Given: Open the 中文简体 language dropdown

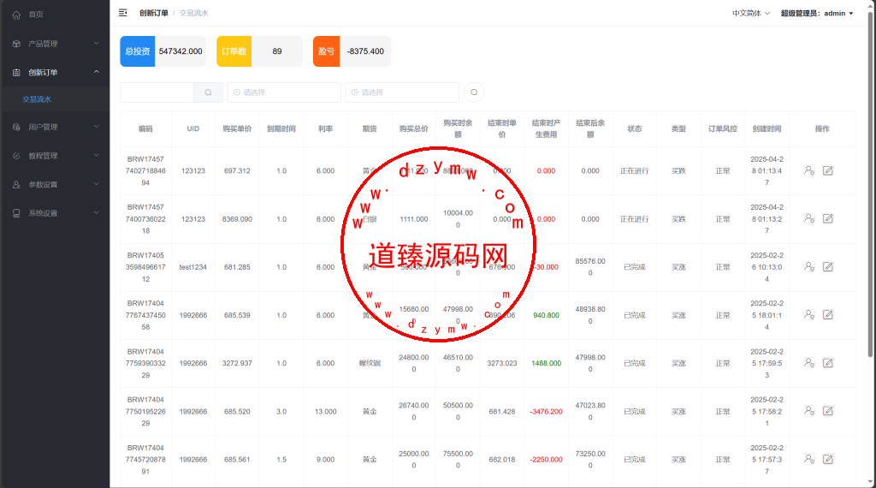Looking at the screenshot, I should tap(751, 14).
